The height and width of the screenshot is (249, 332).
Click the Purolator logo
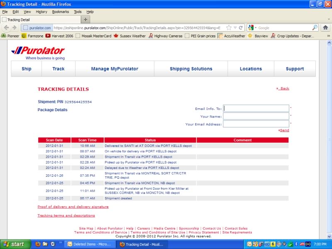point(38,51)
